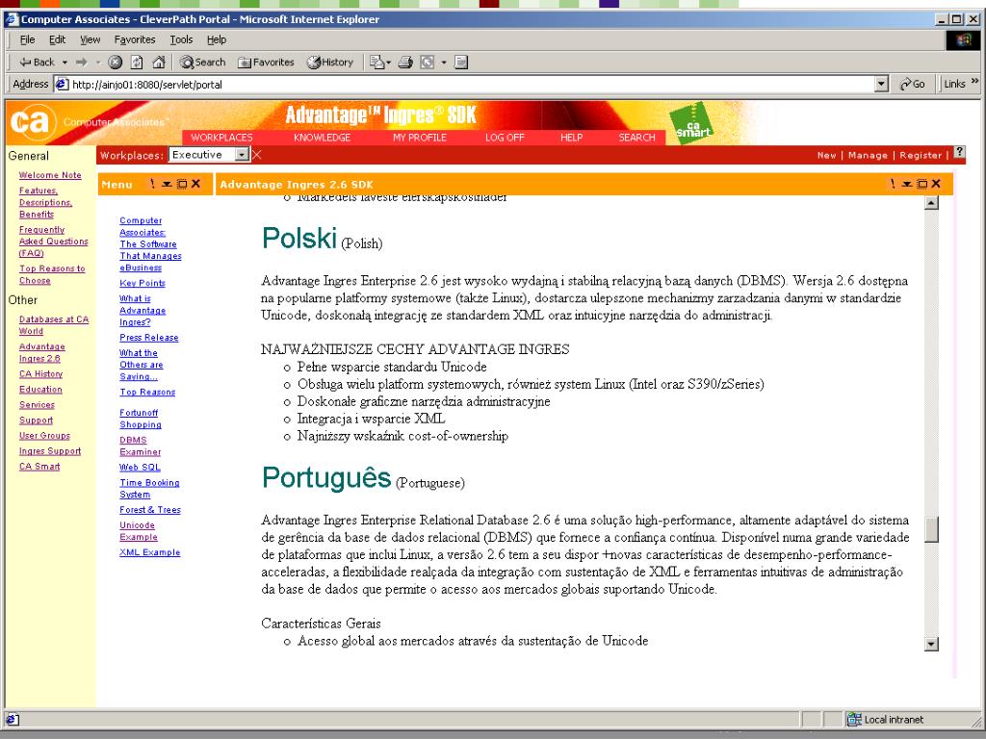Click the Menu portlet edit icon
Image resolution: width=986 pixels, height=739 pixels.
click(151, 184)
